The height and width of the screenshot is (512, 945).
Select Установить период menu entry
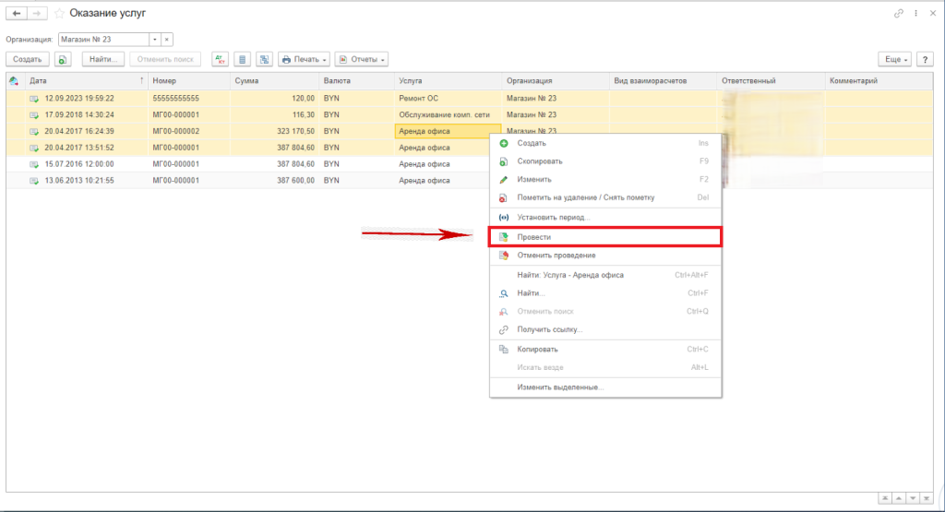pos(554,218)
